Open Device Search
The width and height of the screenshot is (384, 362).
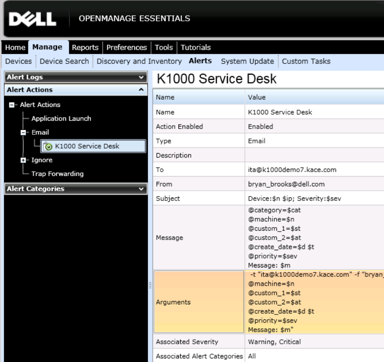coord(64,61)
